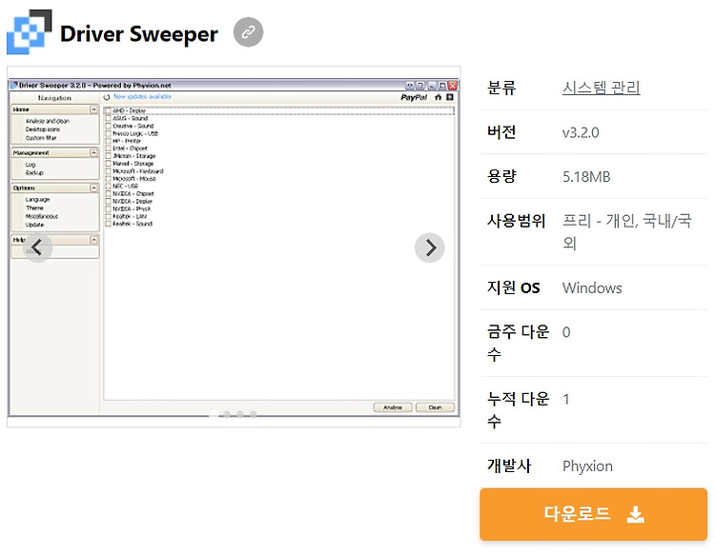Collapse the Help navigation section

pos(93,240)
